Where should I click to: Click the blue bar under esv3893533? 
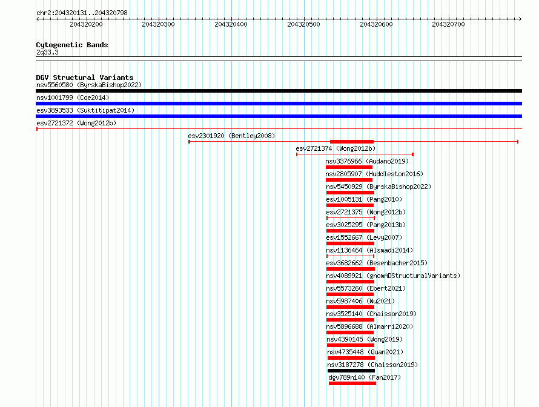click(x=279, y=116)
